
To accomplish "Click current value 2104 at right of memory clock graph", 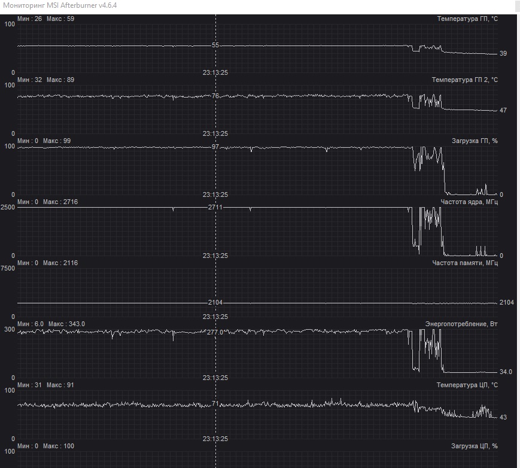I will point(507,302).
